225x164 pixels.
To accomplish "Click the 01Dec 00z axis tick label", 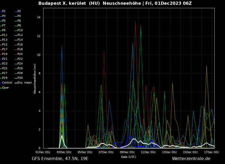I will coord(43,152).
